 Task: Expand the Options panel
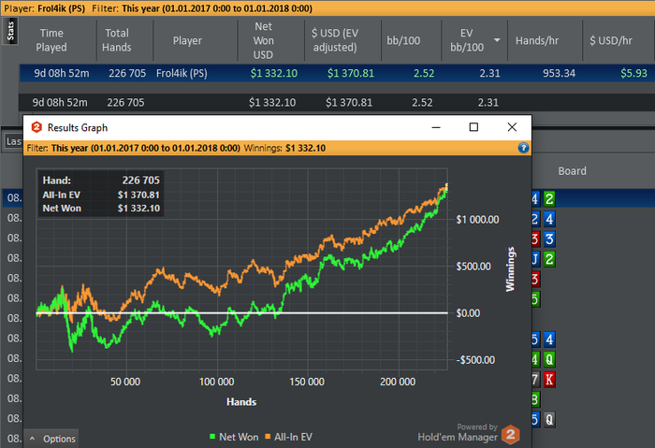click(x=51, y=439)
